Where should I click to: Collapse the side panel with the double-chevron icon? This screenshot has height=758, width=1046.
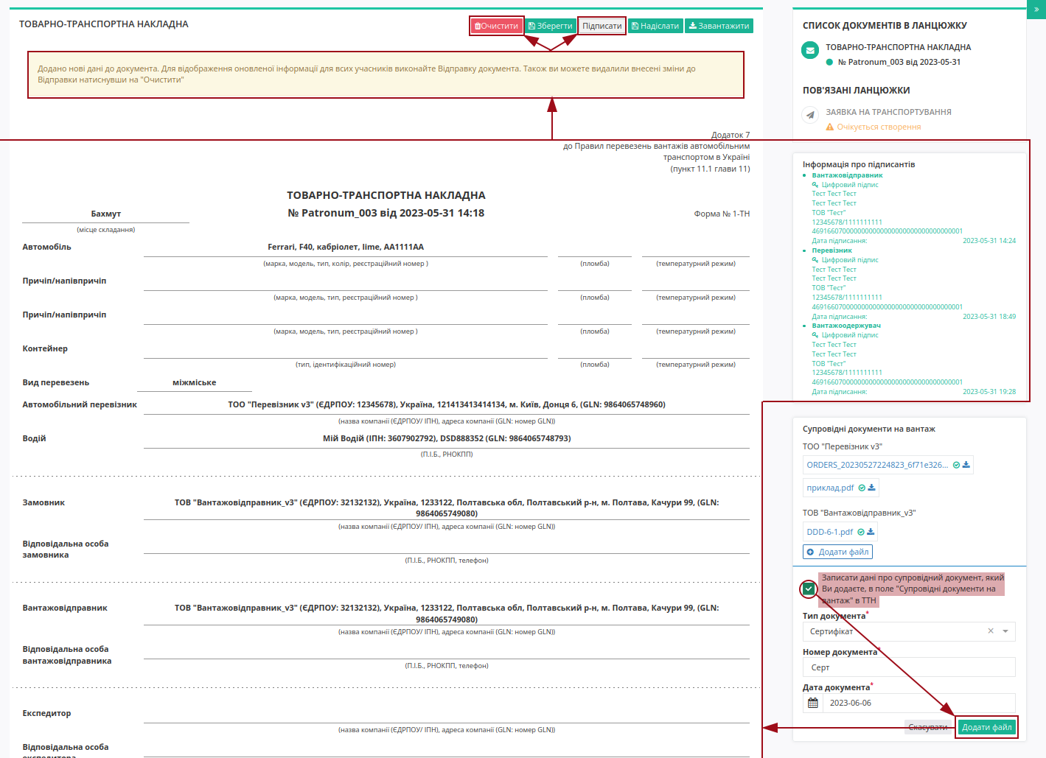1036,10
